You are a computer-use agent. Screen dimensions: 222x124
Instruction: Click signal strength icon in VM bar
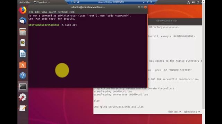(78, 2)
